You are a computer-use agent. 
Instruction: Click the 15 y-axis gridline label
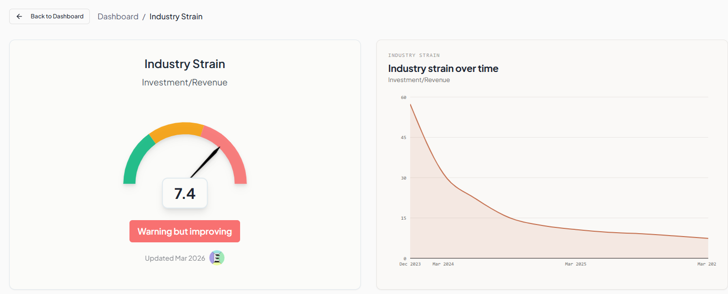click(403, 218)
